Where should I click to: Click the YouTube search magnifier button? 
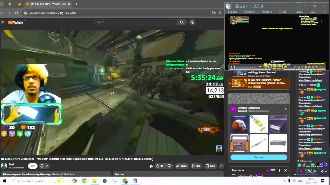[182, 22]
